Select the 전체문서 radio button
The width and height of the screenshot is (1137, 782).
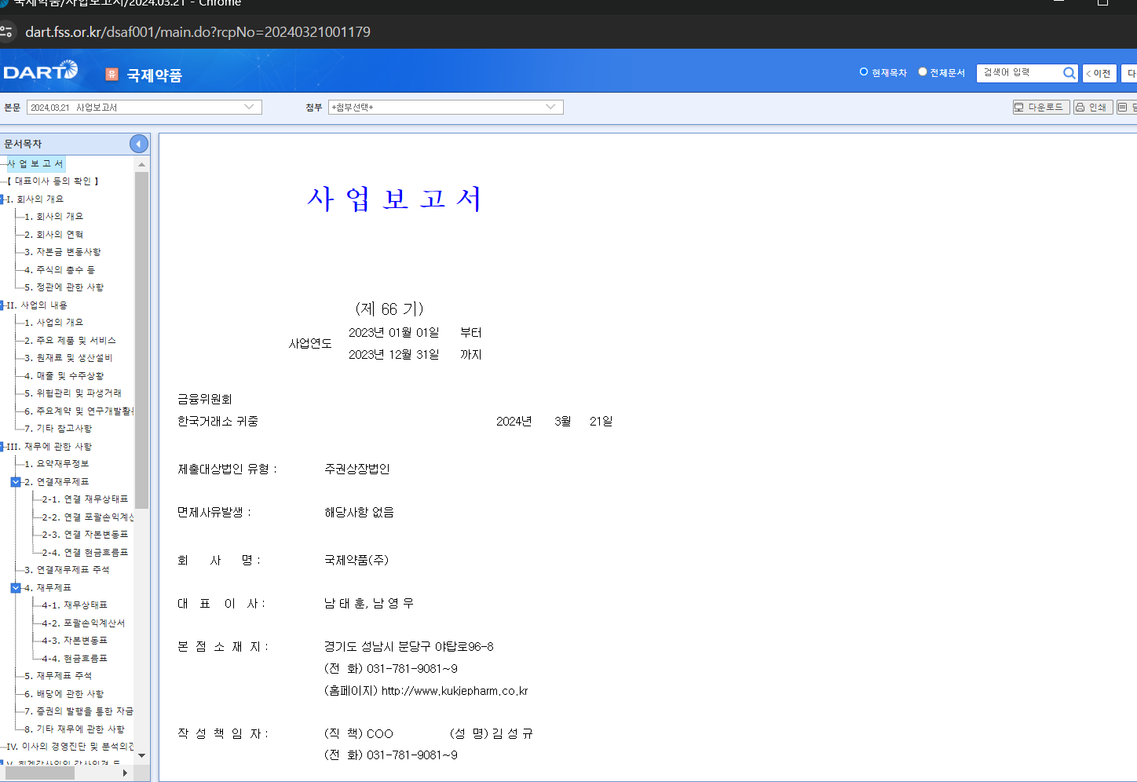click(923, 71)
